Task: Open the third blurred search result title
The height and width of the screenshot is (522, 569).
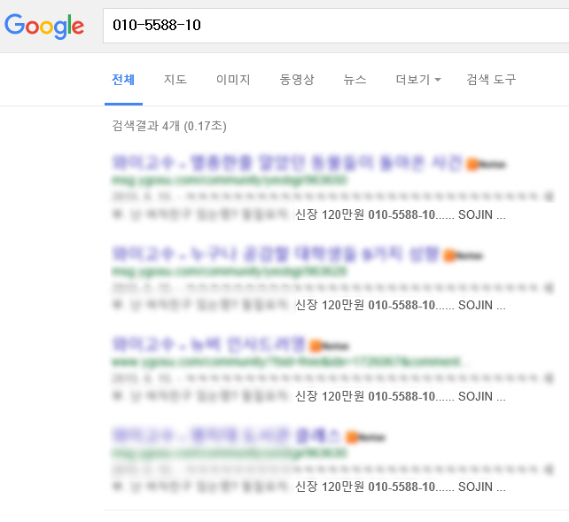Action: (208, 344)
